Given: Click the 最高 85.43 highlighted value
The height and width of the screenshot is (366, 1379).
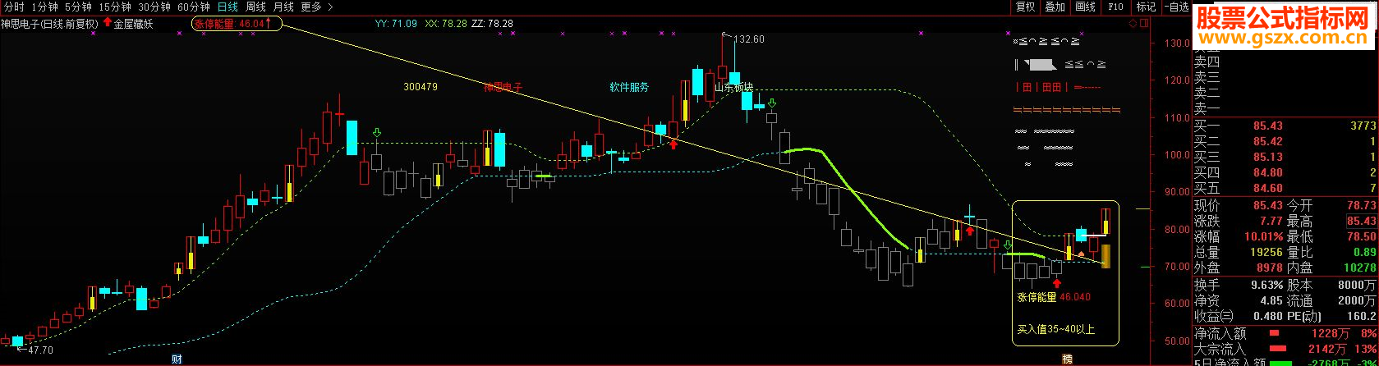Looking at the screenshot, I should tap(1361, 222).
